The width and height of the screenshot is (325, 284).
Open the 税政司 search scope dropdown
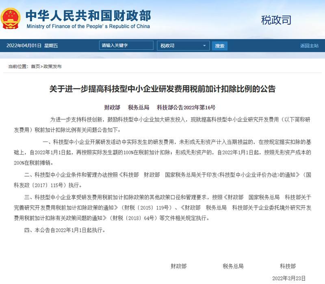coord(183,46)
